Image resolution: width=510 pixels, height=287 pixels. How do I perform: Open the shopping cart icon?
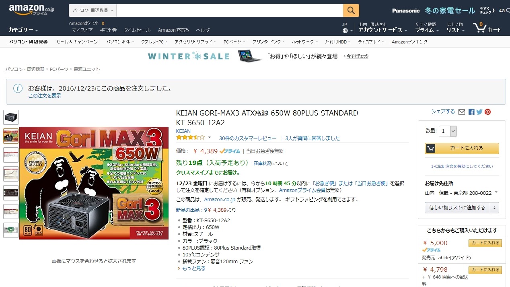(x=479, y=27)
